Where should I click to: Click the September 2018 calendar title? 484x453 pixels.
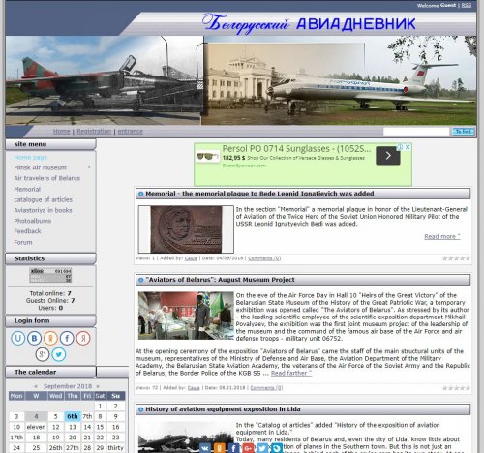[68, 386]
